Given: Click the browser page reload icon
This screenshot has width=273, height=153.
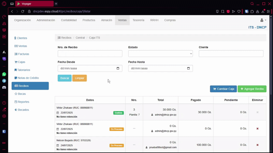Looking at the screenshot, I should pos(23,11).
